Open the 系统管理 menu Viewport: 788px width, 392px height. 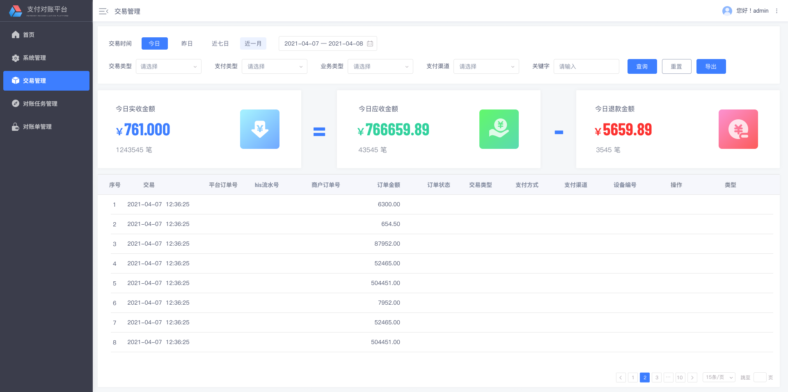click(x=46, y=58)
